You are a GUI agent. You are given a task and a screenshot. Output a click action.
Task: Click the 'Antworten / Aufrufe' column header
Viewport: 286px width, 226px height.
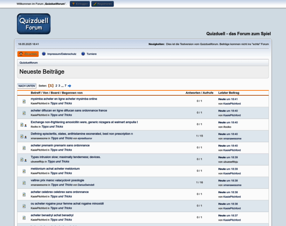point(199,93)
